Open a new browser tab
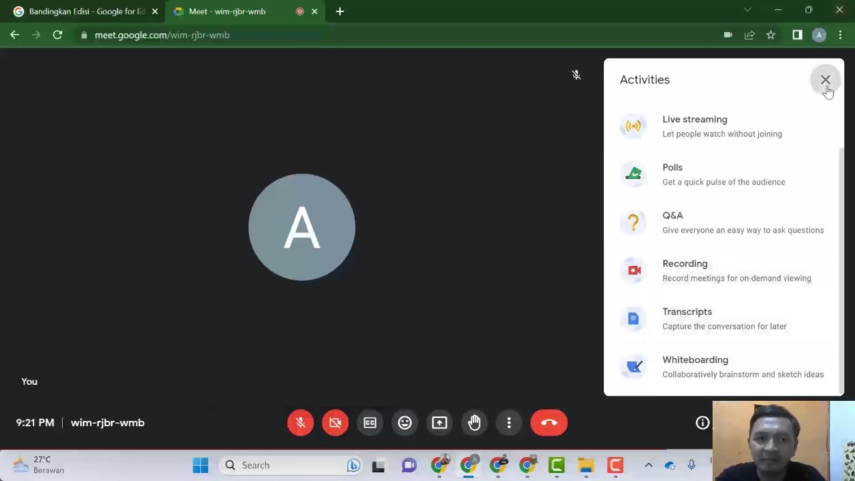The height and width of the screenshot is (481, 855). 340,11
